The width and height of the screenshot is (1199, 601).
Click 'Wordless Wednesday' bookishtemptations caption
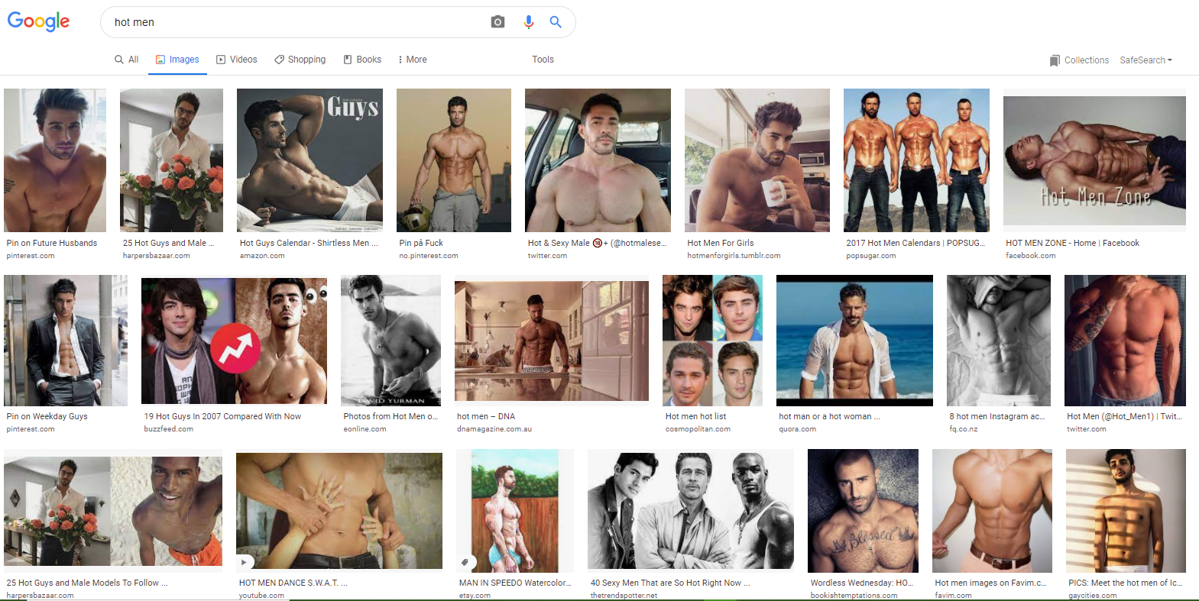(x=862, y=583)
